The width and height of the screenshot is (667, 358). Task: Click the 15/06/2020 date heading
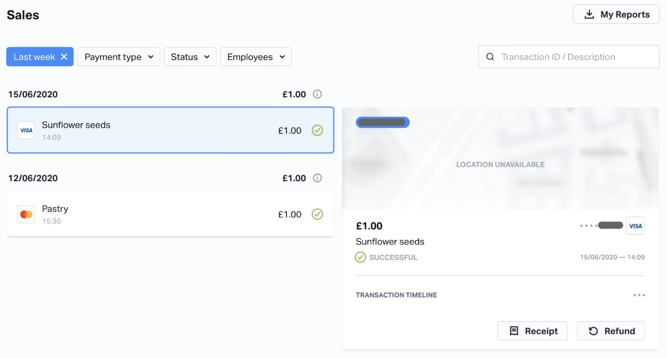pos(33,95)
